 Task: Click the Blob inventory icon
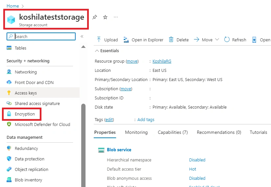[9, 179]
